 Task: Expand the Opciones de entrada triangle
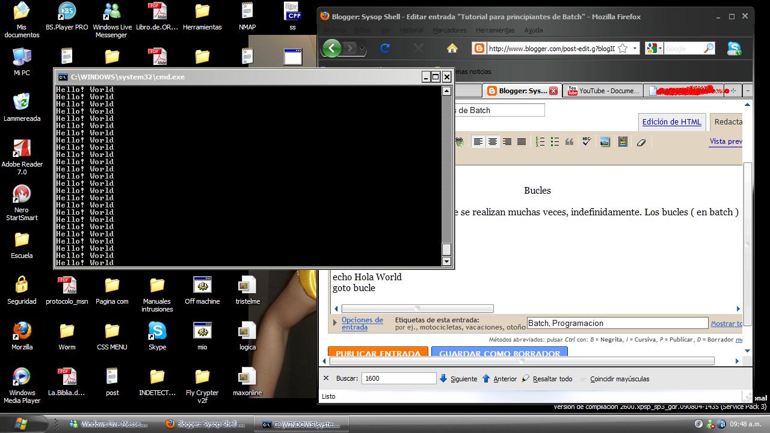[335, 323]
